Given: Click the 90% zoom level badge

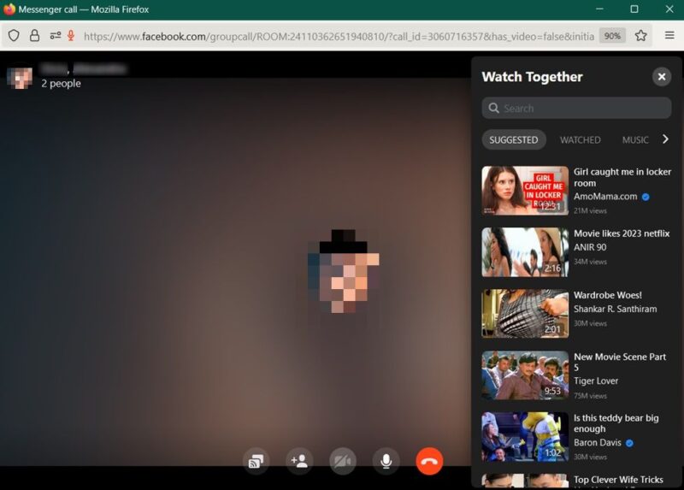Looking at the screenshot, I should (x=612, y=36).
